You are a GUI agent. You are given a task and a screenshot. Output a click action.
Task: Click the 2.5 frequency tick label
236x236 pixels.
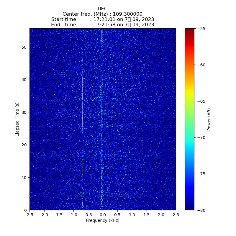click(x=176, y=215)
